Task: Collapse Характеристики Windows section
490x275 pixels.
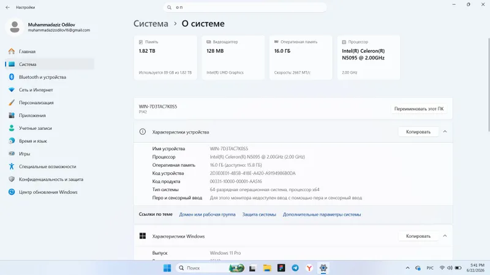Action: [445, 236]
